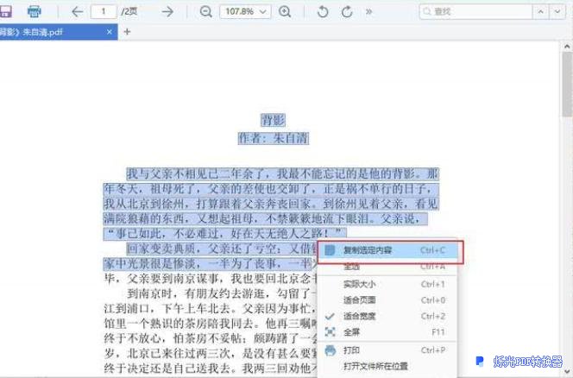The image size is (573, 378).
Task: Expand more toolbar tools chevron
Action: coord(368,12)
